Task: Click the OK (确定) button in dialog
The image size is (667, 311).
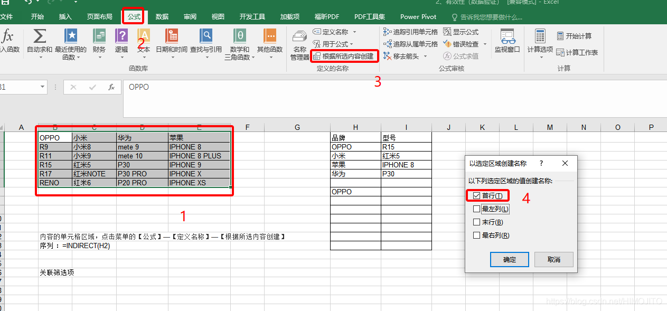Action: coord(510,259)
